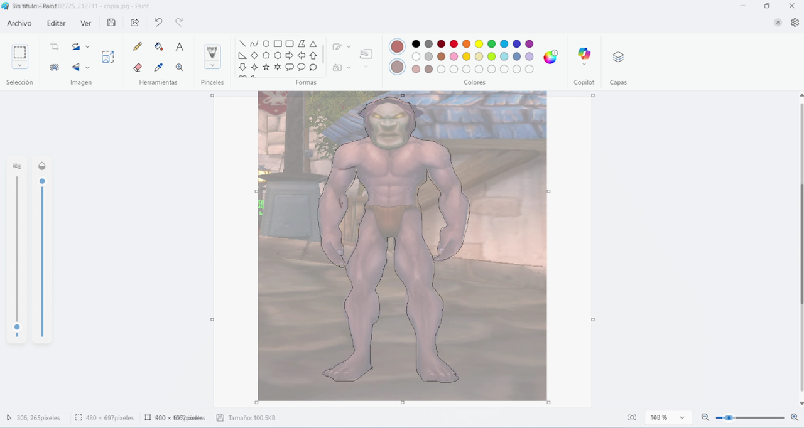The width and height of the screenshot is (804, 428).
Task: Choose the Right arrow shape
Action: pos(290,55)
